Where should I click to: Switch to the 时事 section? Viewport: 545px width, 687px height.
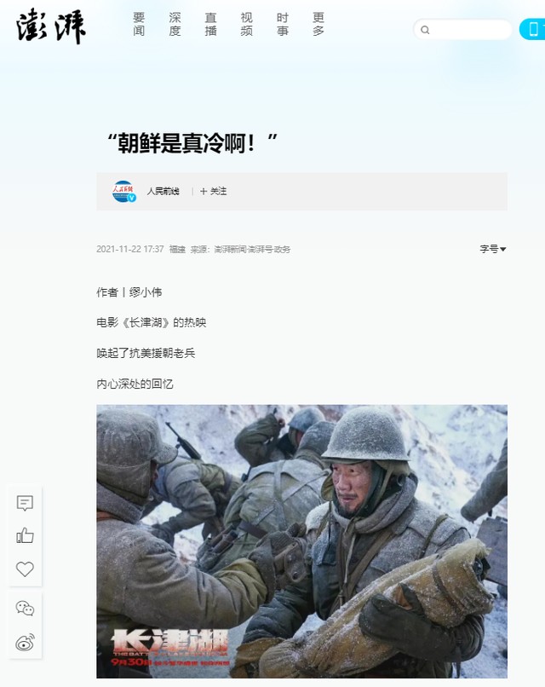point(283,24)
